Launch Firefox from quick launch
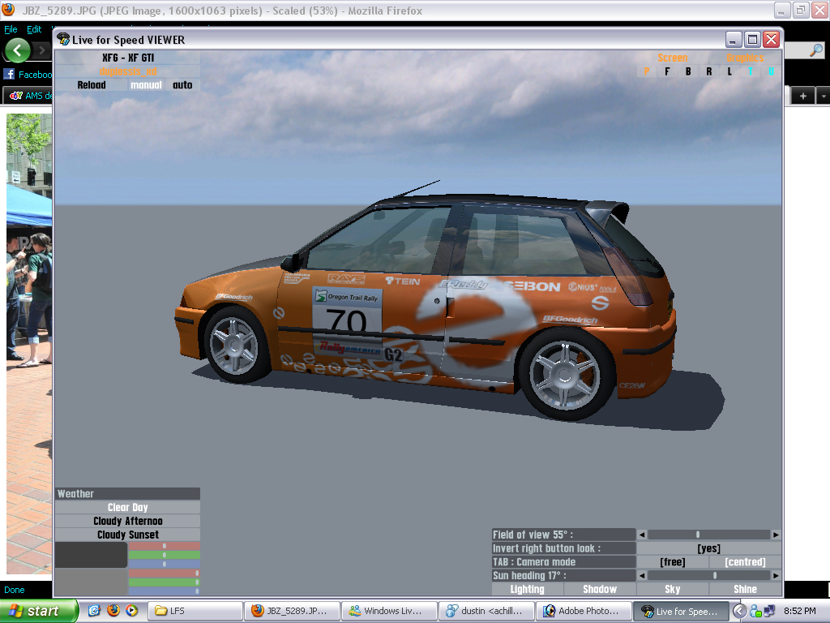830x623 pixels. (113, 611)
